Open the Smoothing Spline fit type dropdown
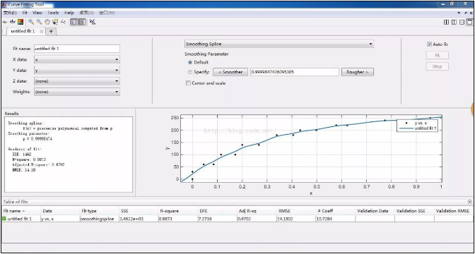The width and height of the screenshot is (475, 254). pyautogui.click(x=279, y=44)
